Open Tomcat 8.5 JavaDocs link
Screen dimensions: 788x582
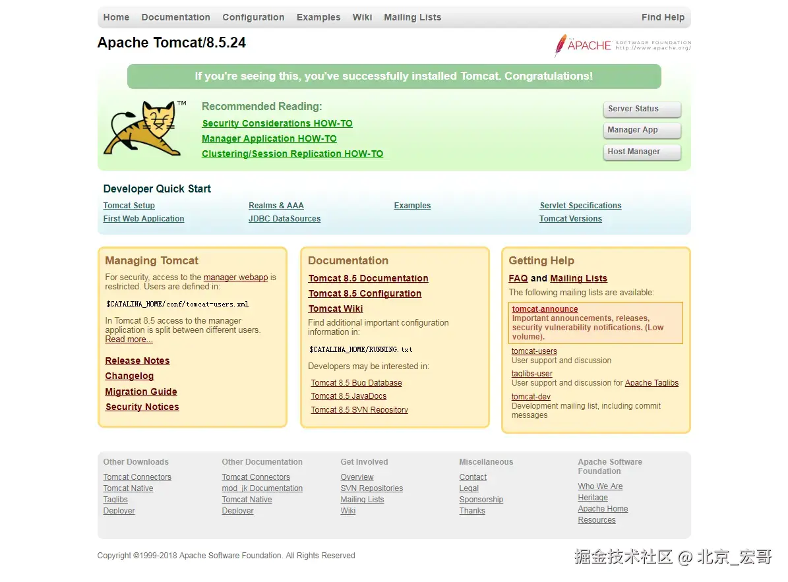pyautogui.click(x=349, y=396)
